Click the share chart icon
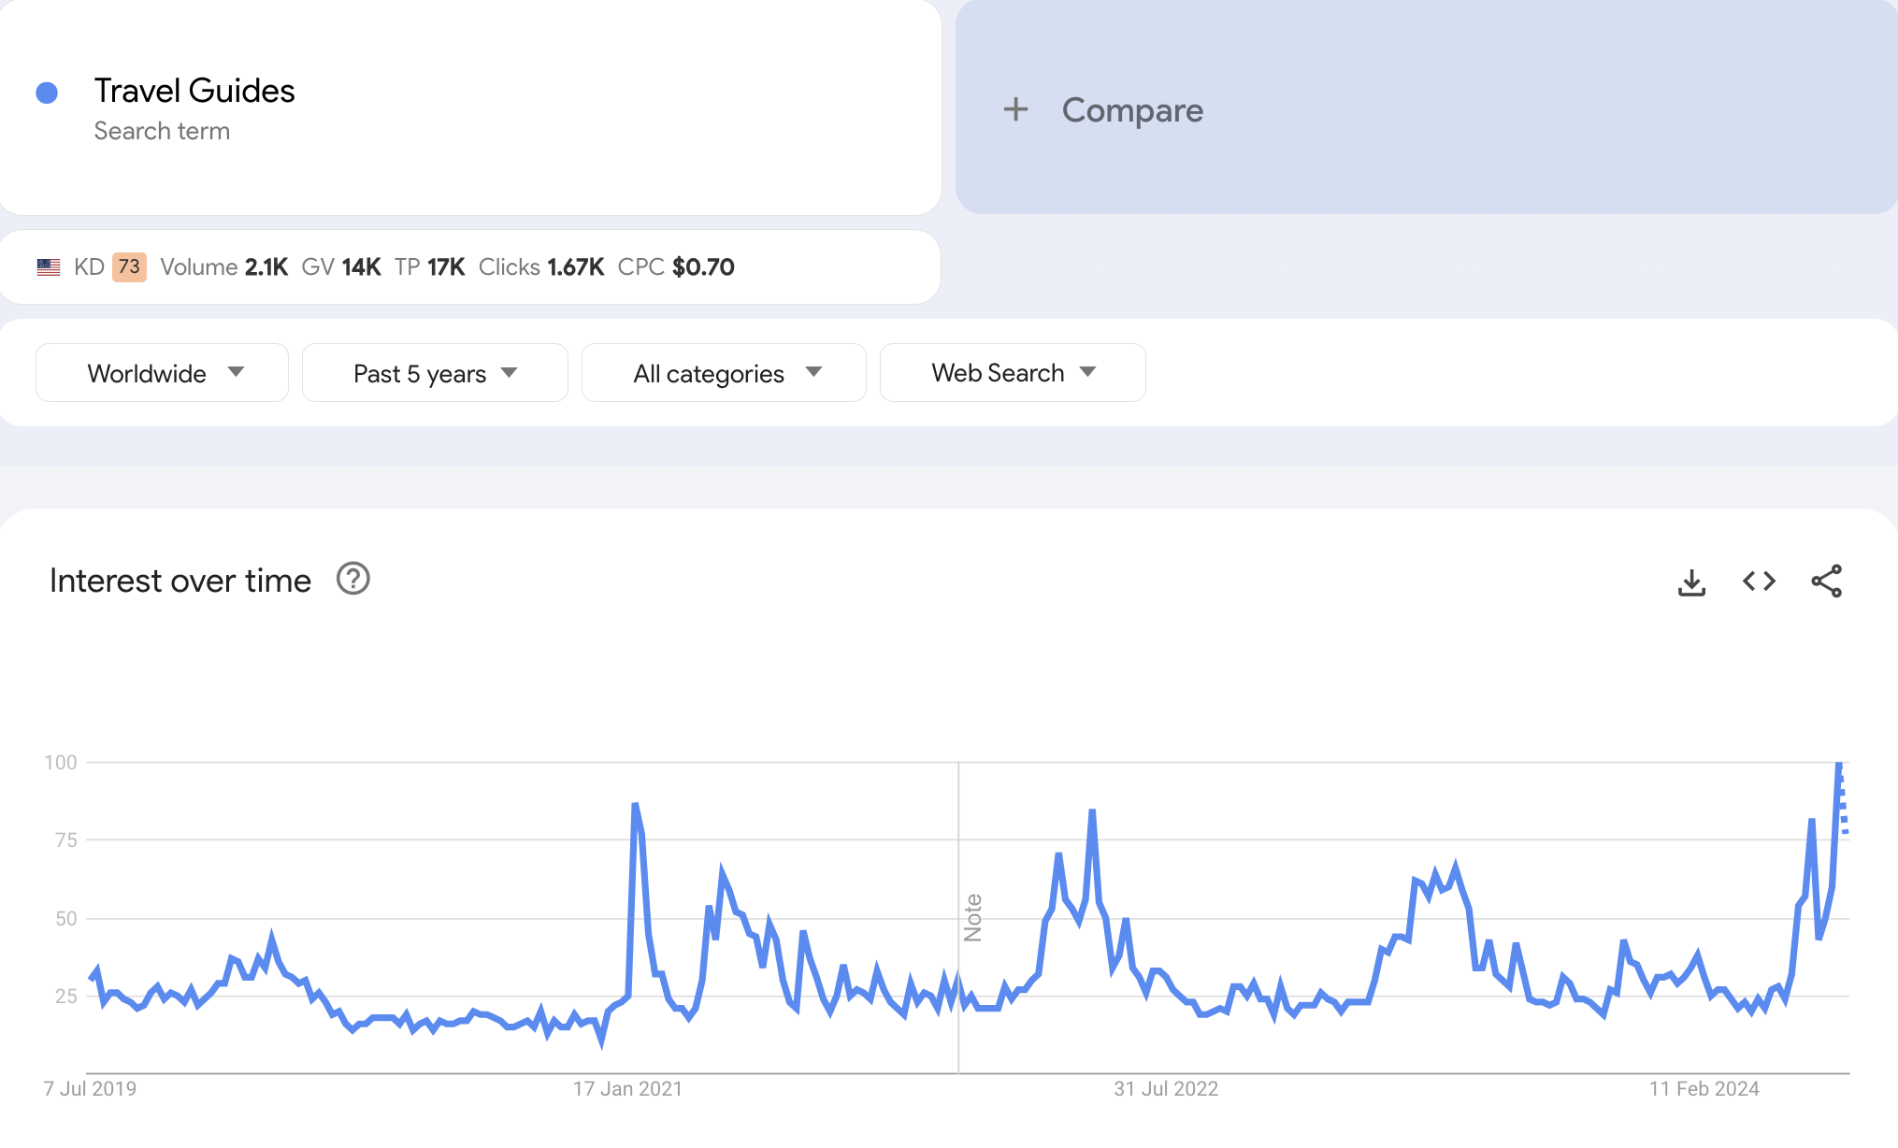1898x1148 pixels. click(x=1826, y=581)
